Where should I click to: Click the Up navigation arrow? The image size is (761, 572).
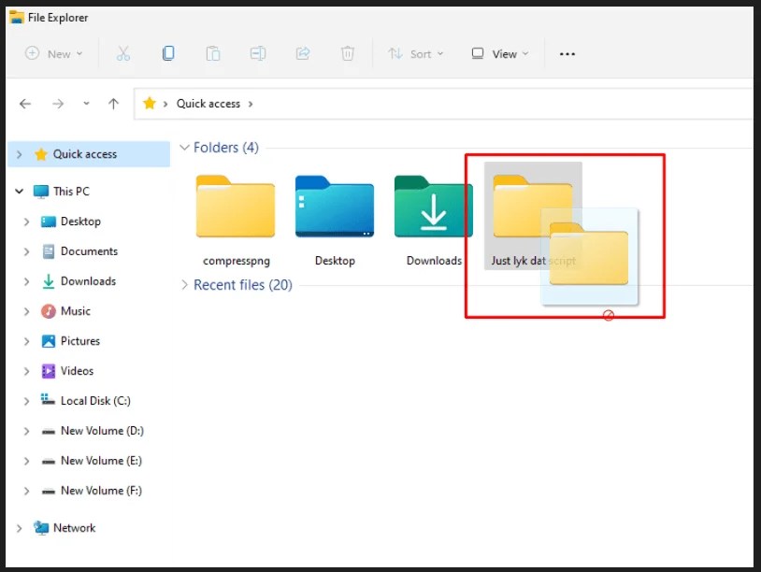click(112, 103)
